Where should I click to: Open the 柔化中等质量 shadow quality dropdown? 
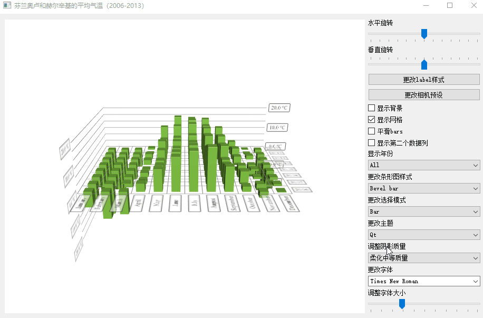click(x=424, y=258)
